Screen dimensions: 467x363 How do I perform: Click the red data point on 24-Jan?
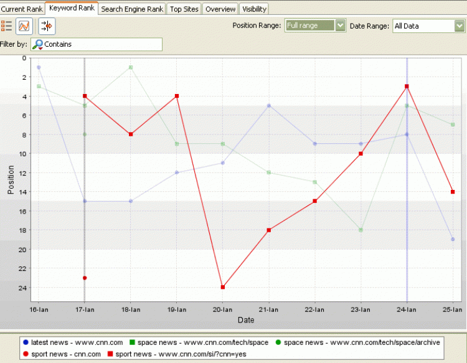tap(407, 87)
